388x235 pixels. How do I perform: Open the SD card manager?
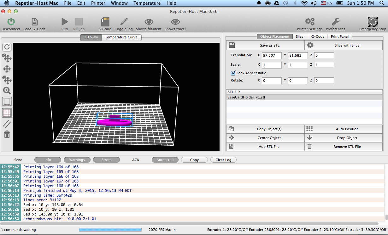click(x=105, y=21)
